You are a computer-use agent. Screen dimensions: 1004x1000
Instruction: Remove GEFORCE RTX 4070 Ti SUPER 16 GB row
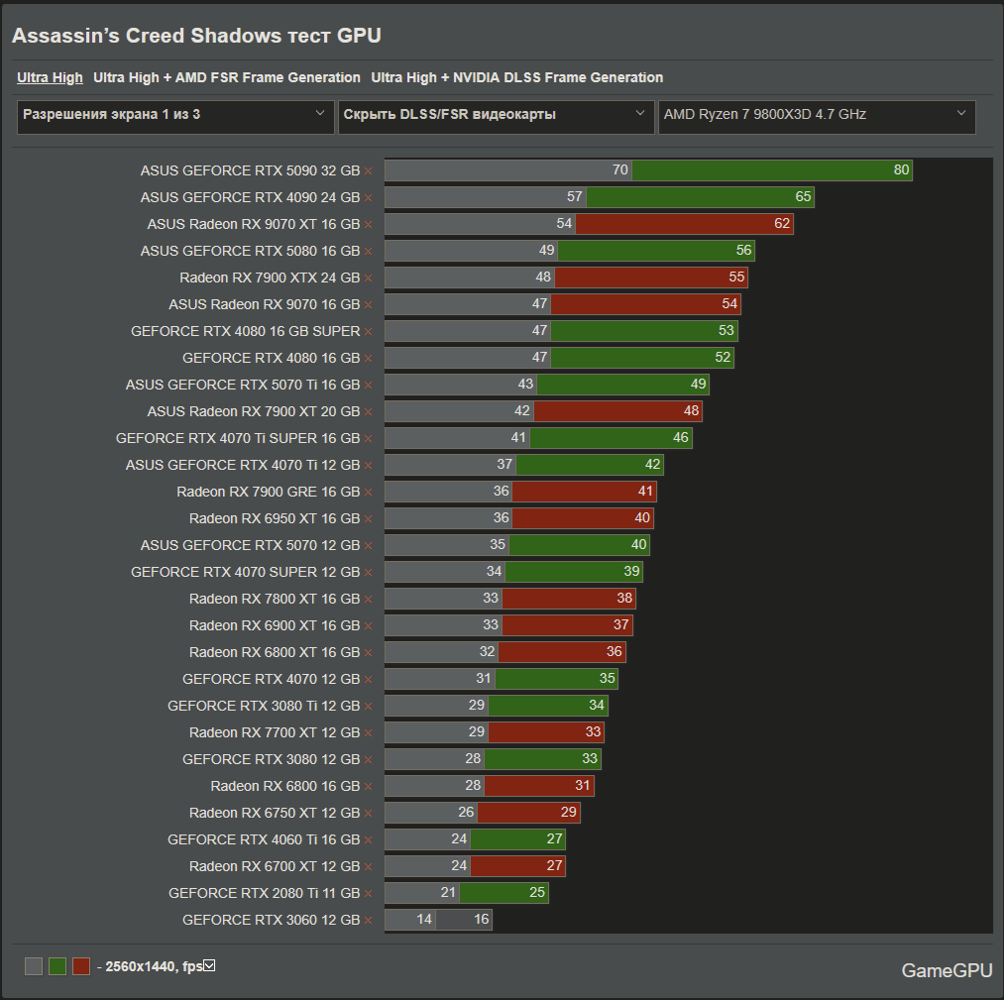click(x=368, y=438)
